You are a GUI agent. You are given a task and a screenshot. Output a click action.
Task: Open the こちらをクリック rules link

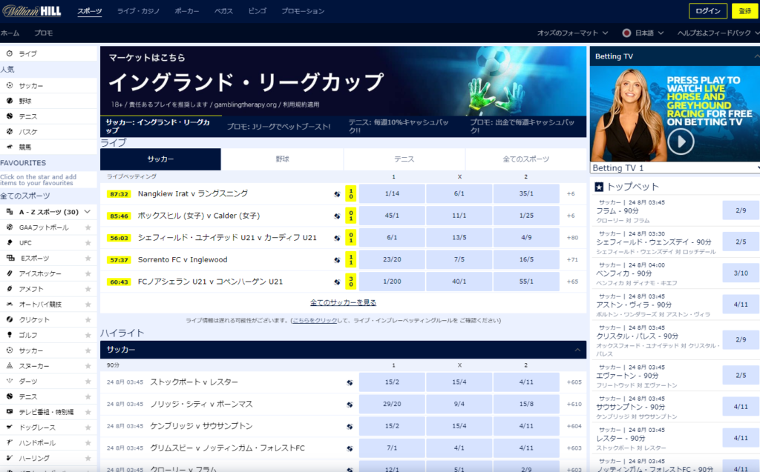pyautogui.click(x=315, y=321)
